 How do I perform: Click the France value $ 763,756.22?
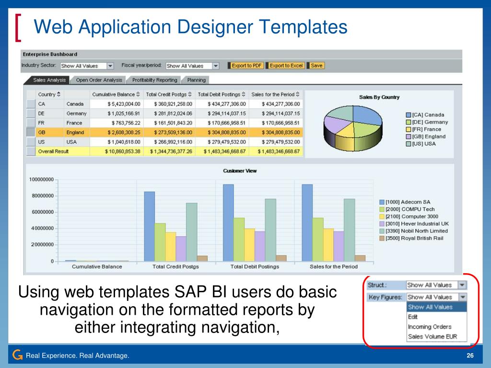click(126, 123)
